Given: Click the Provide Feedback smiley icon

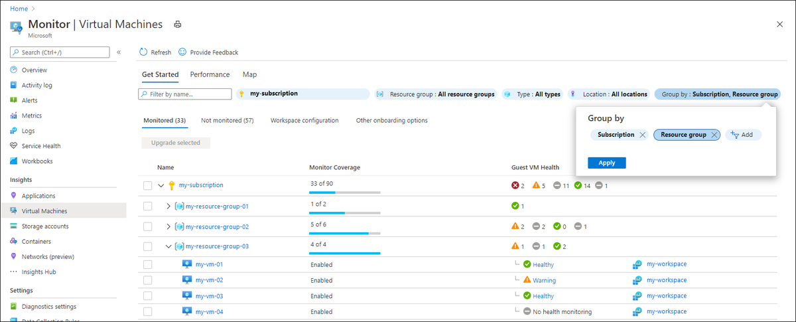Looking at the screenshot, I should click(182, 52).
